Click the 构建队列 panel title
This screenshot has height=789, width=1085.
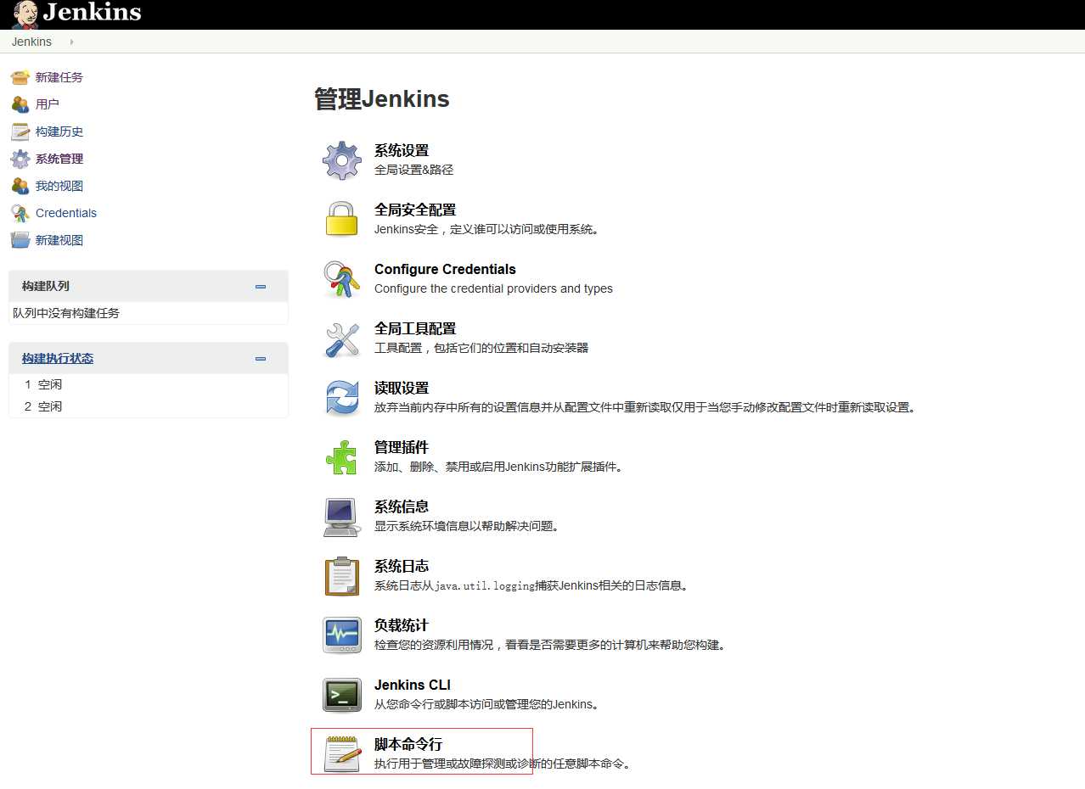(46, 287)
